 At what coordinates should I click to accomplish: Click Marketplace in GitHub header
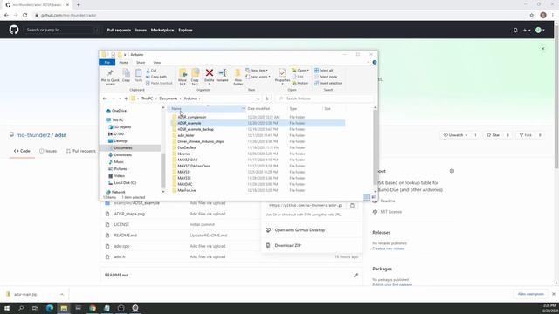click(162, 31)
